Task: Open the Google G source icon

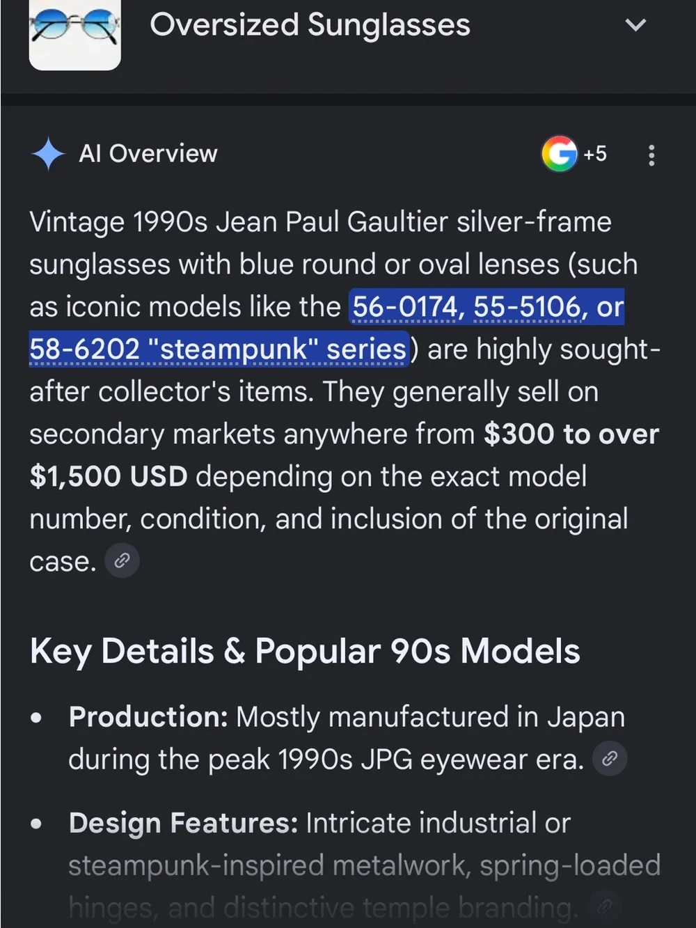Action: pyautogui.click(x=560, y=154)
